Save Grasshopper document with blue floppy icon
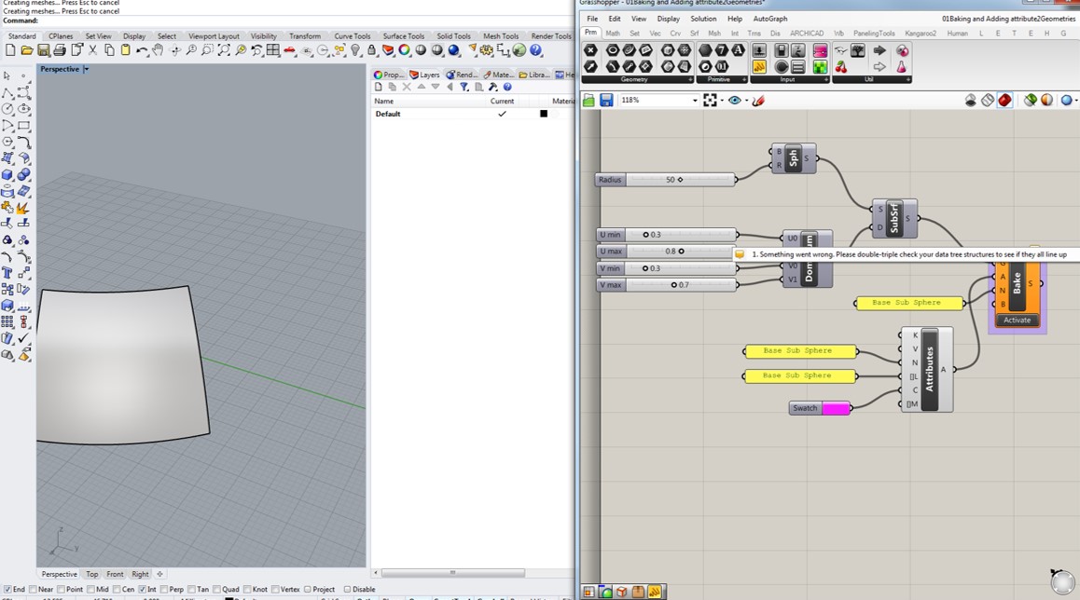Screen dimensions: 1080x600 606,101
